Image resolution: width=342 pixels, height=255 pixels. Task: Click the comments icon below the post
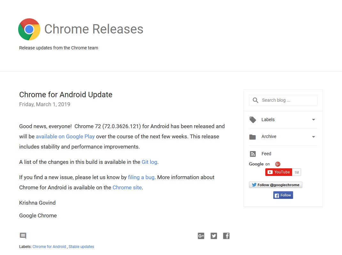click(x=23, y=236)
